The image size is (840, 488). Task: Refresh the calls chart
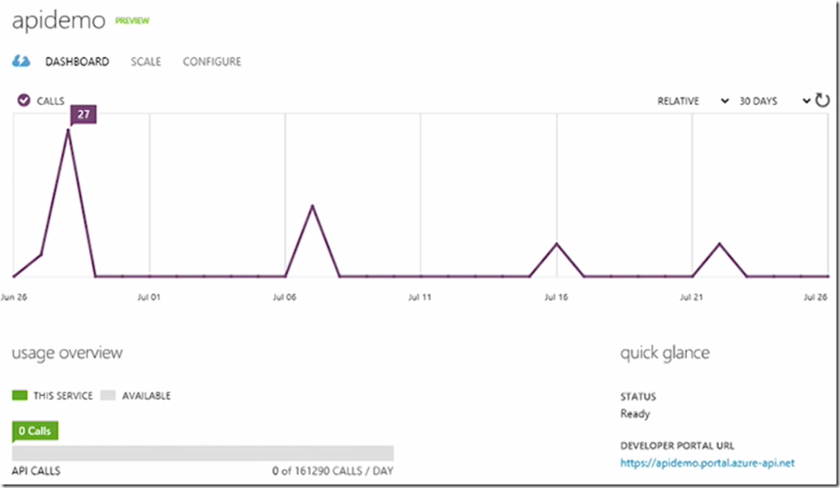coord(821,100)
